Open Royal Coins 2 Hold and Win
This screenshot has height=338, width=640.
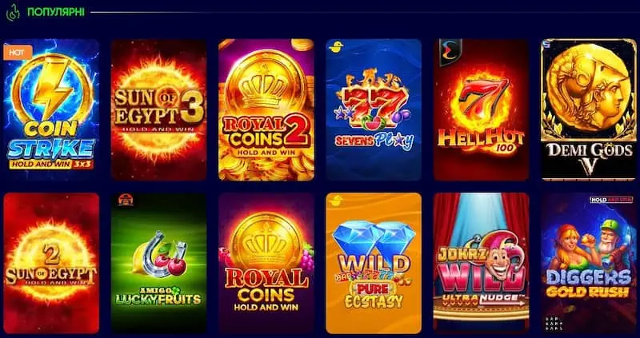(266, 109)
